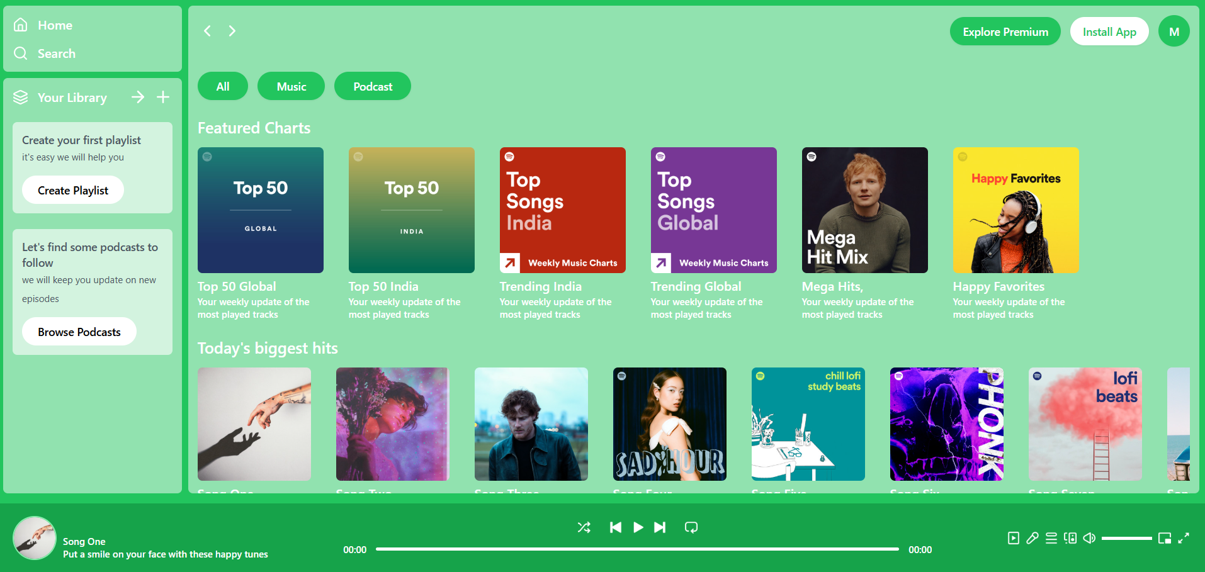Adjust the volume slider
Image resolution: width=1205 pixels, height=572 pixels.
click(1127, 538)
